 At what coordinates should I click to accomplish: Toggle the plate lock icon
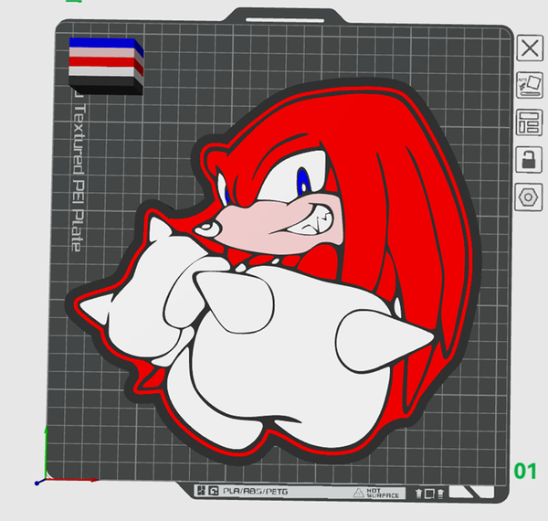coord(529,159)
